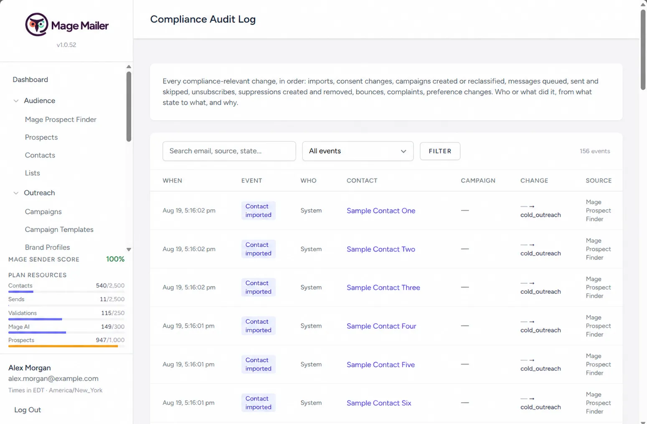The width and height of the screenshot is (647, 424).
Task: Click the Prospects usage progress bar
Action: pyautogui.click(x=66, y=346)
